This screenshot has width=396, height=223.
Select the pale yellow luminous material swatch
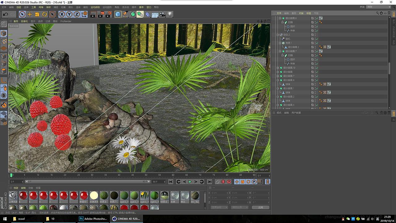click(x=94, y=195)
